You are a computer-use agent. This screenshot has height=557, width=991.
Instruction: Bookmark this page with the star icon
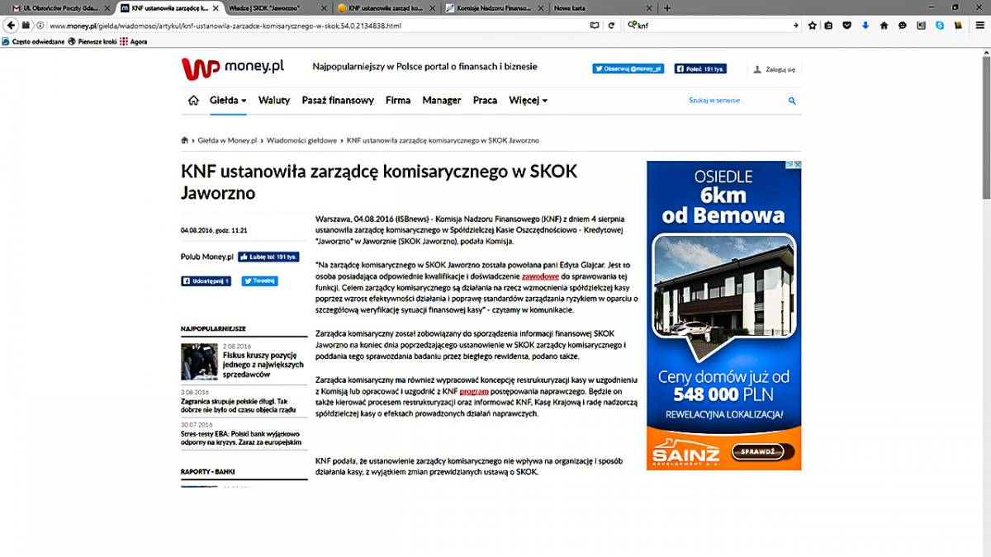pos(813,26)
